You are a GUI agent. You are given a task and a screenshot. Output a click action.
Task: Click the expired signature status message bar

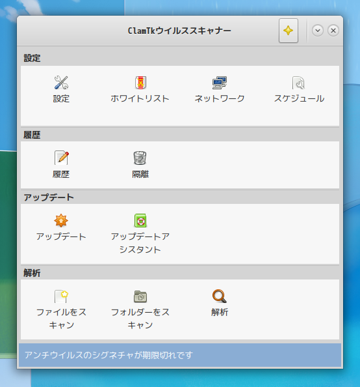[x=180, y=355]
